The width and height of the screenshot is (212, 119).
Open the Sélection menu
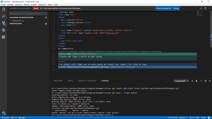[x=19, y=5]
